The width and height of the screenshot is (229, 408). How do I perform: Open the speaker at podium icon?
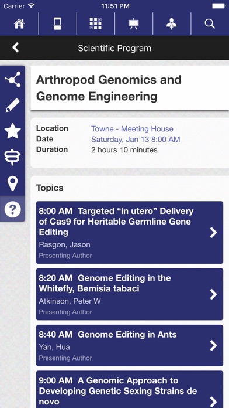point(171,23)
